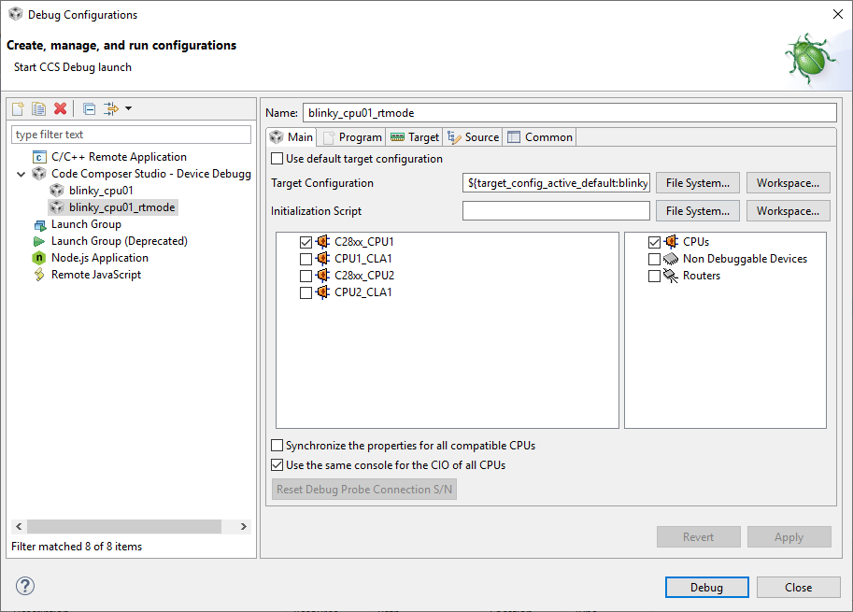
Task: Click the help question mark icon
Action: (x=24, y=586)
